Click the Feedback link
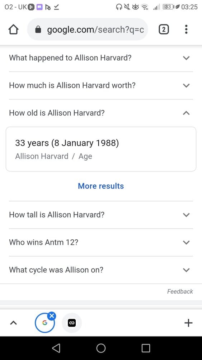Viewport: 202px width, 360px height. click(180, 292)
